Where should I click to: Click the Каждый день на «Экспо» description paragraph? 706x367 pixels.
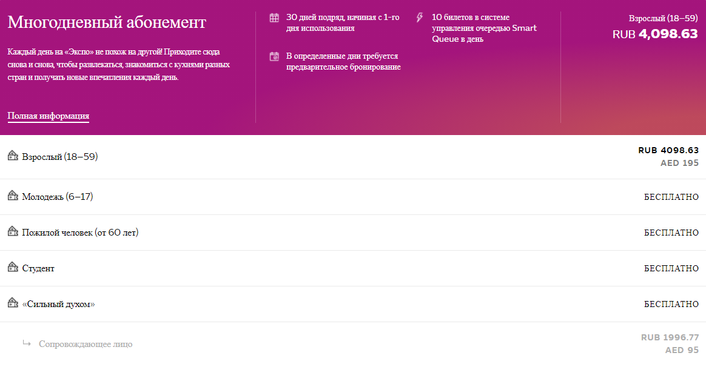tap(119, 64)
